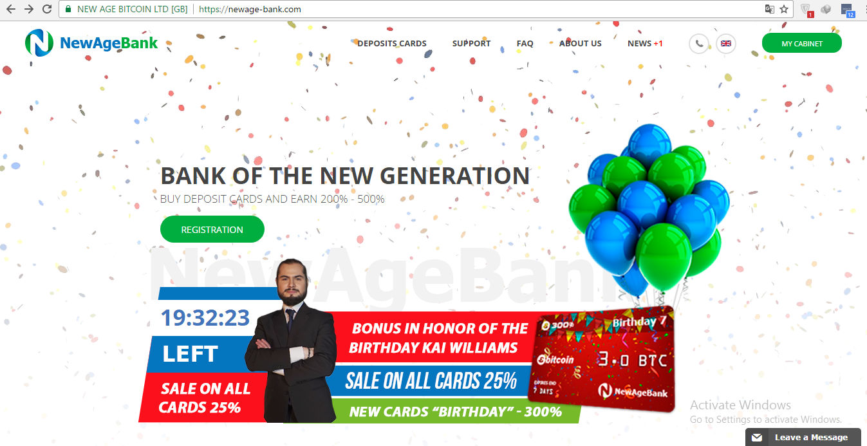The height and width of the screenshot is (446, 867).
Task: Click the browser back arrow
Action: (x=10, y=9)
